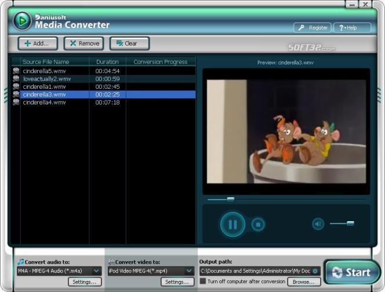Open video Settings... button
This screenshot has height=292, width=385.
(x=177, y=282)
